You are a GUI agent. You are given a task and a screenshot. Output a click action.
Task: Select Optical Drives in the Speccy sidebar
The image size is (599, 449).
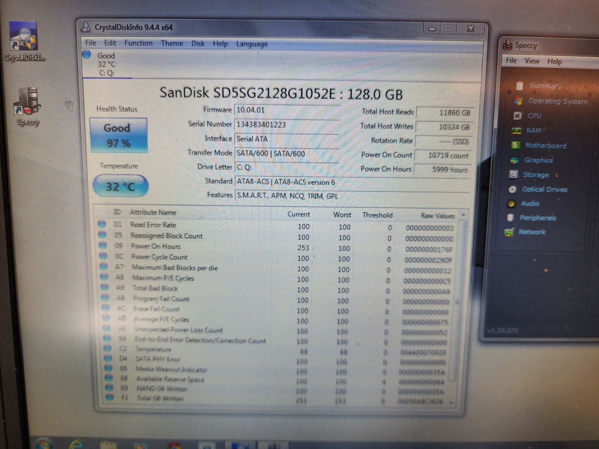coord(544,189)
